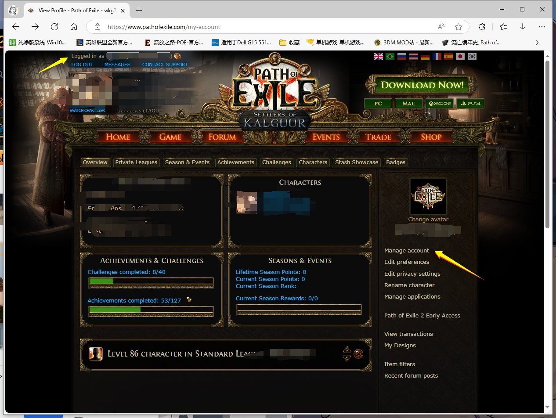This screenshot has width=556, height=418.
Task: Select the UK English language flag
Action: pyautogui.click(x=378, y=56)
